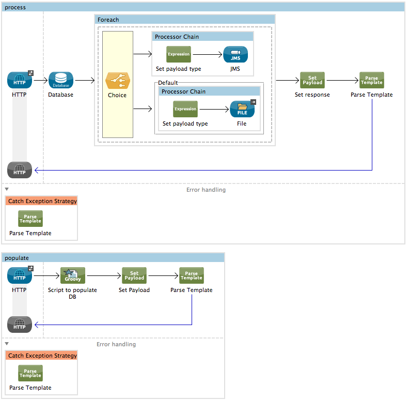Viewport: 409px width, 400px height.
Task: Click the process flow title bar
Action: pyautogui.click(x=203, y=7)
